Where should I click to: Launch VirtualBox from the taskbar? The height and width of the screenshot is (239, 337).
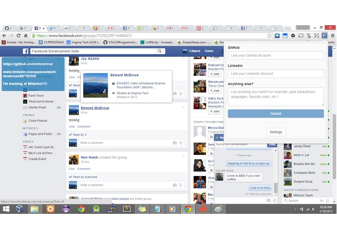pos(19,209)
